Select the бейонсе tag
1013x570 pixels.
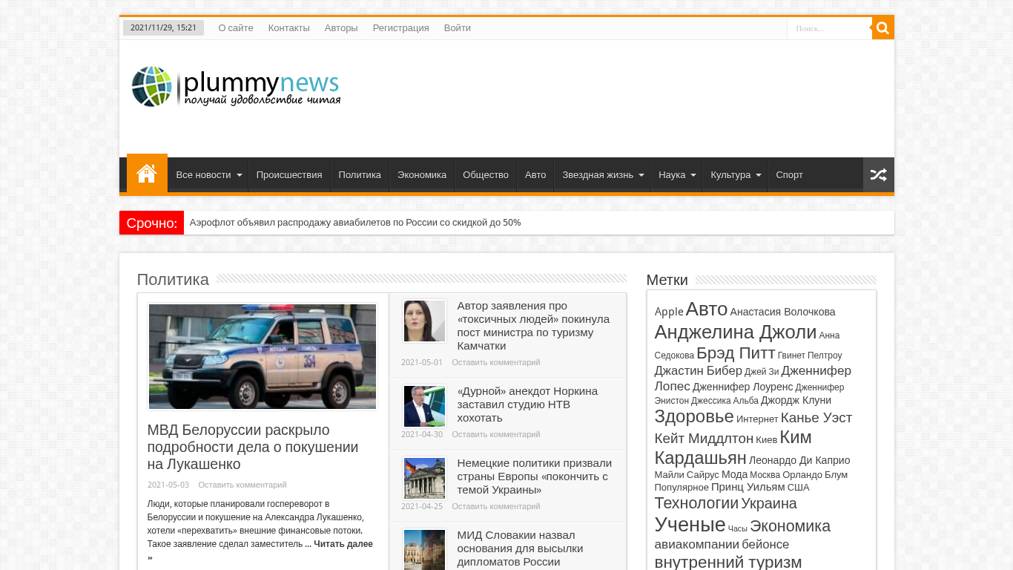point(765,544)
